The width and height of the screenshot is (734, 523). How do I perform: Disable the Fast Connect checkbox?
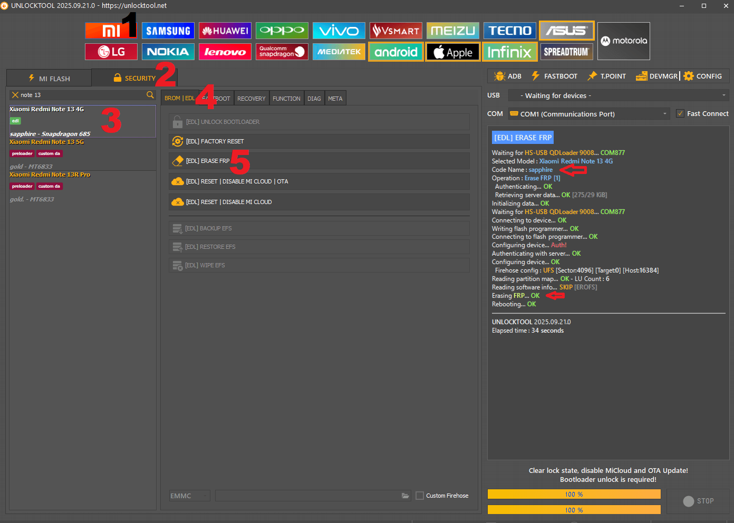pos(680,114)
